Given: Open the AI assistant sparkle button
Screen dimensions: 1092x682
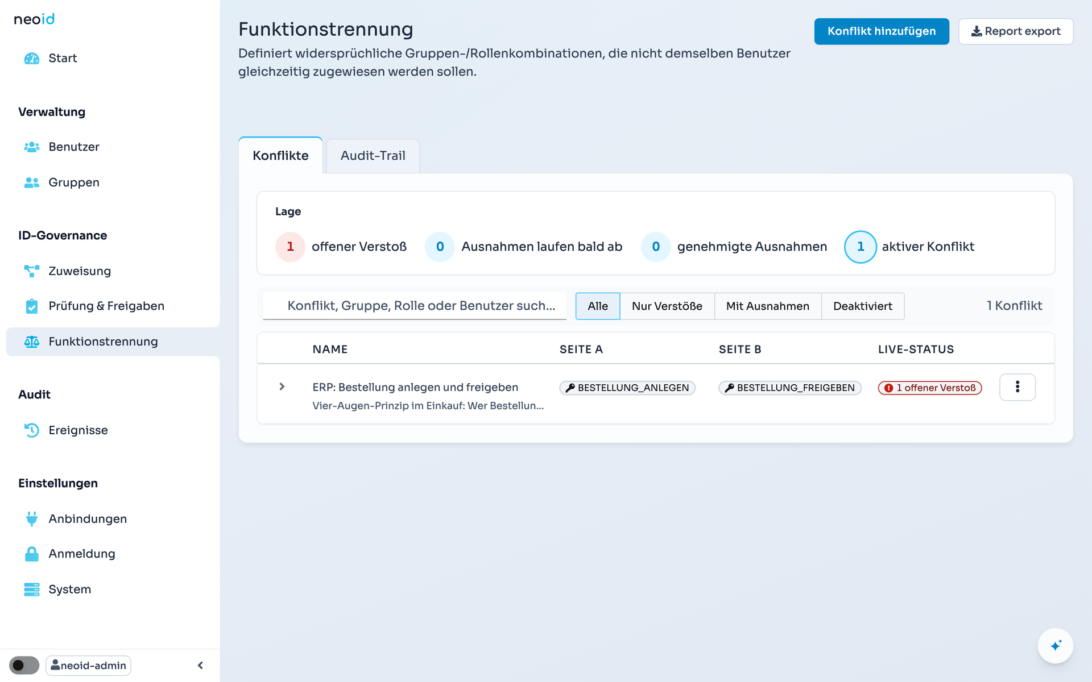Looking at the screenshot, I should pyautogui.click(x=1056, y=646).
